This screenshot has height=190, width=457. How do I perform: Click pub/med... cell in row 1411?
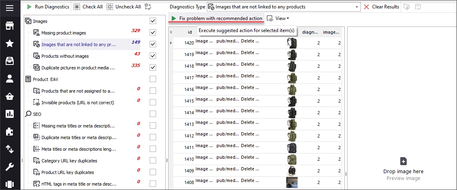(x=227, y=146)
